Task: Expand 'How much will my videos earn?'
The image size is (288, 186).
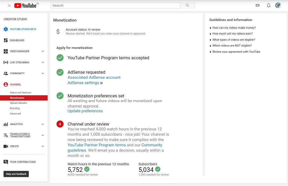Action: pyautogui.click(x=231, y=34)
